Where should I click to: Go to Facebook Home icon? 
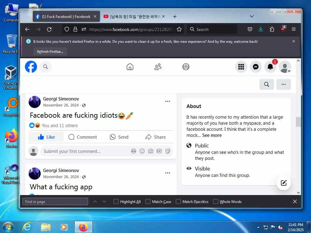point(130,67)
